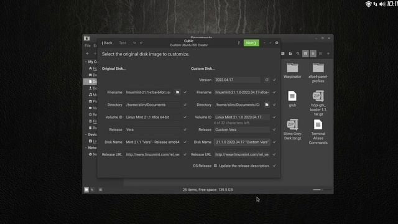The image size is (398, 224).
Task: Go back in file manager navigation
Action: [x=88, y=54]
